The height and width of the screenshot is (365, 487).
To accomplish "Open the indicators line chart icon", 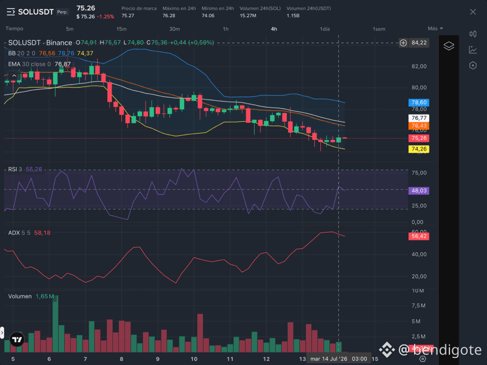I will 473,49.
